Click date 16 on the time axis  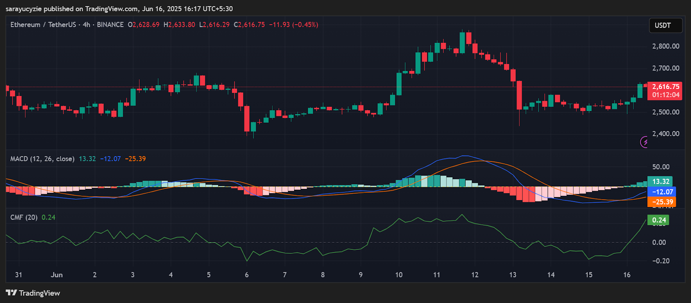pyautogui.click(x=627, y=275)
